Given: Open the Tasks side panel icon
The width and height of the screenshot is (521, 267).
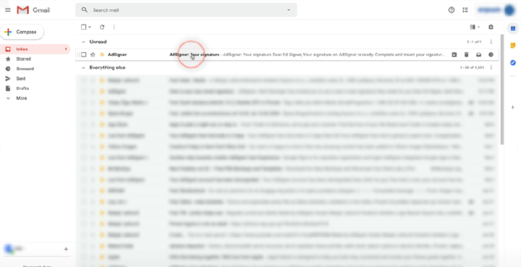Looking at the screenshot, I should click(x=513, y=62).
